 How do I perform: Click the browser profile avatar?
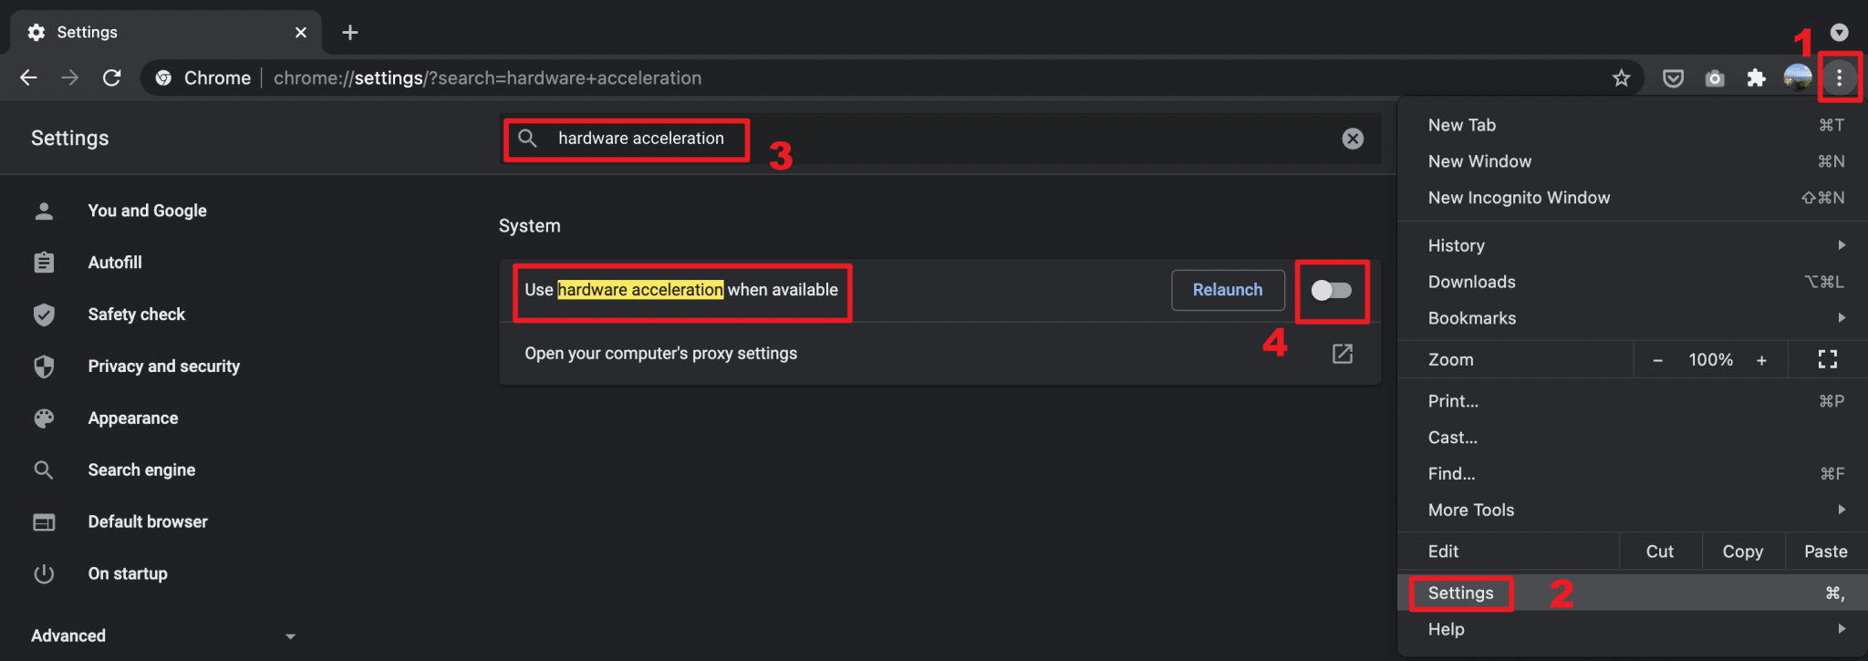[1799, 77]
